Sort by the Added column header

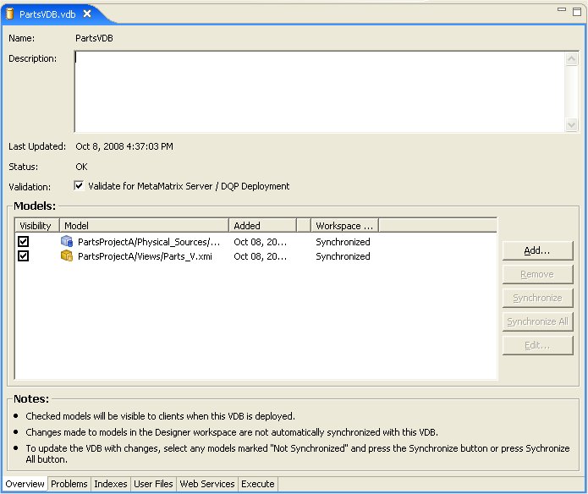[x=262, y=226]
